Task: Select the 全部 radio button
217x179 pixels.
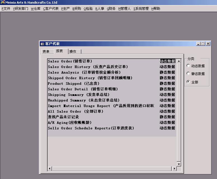Action: point(188,82)
